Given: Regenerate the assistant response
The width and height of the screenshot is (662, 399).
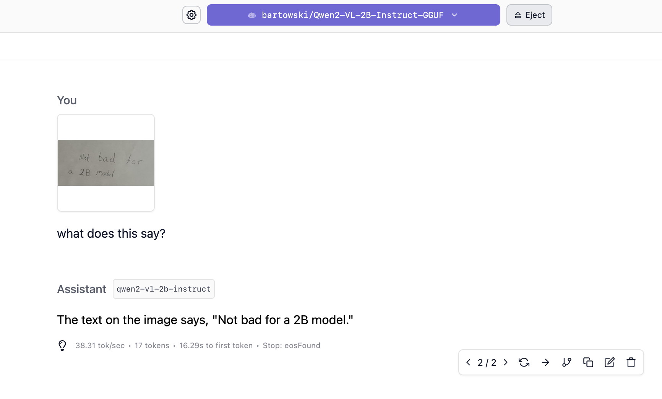Looking at the screenshot, I should [x=524, y=362].
